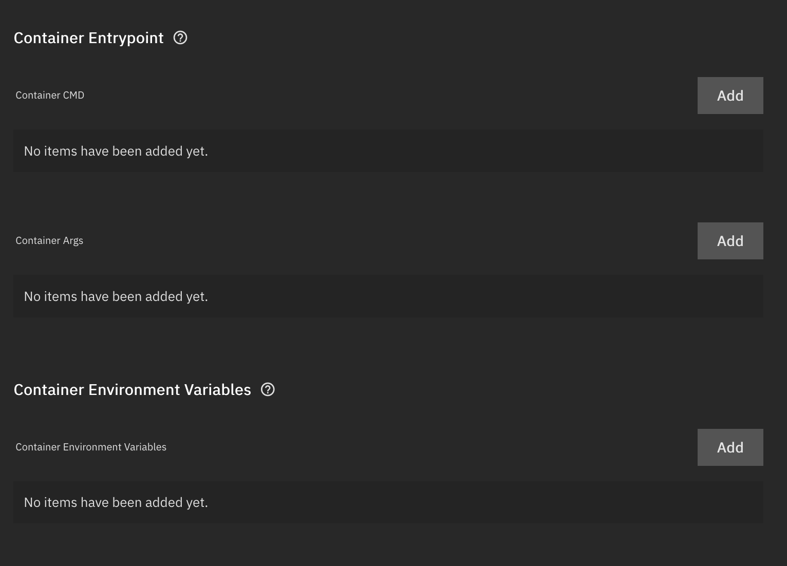Click the Container Args field label
This screenshot has height=566, width=787.
coord(49,240)
